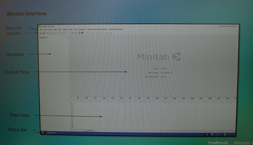Click the Undo arrow icon

(62, 33)
